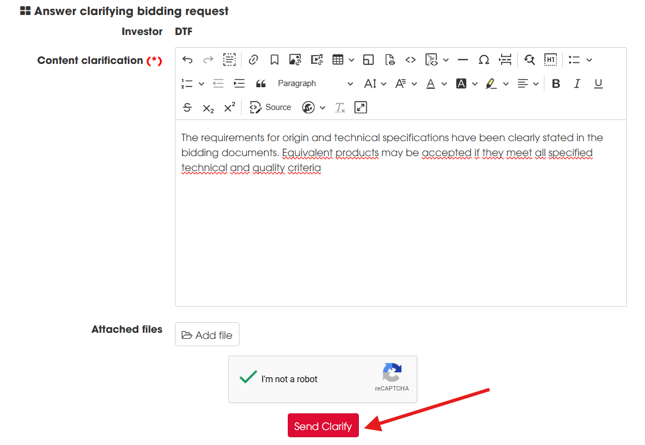Toggle italic formatting
Viewport: 645px width, 445px height.
point(577,84)
